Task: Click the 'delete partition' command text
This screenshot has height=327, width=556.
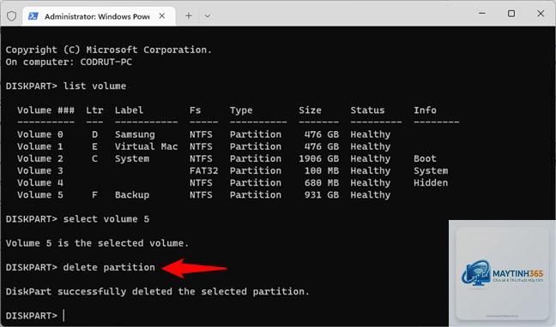Action: (x=109, y=267)
